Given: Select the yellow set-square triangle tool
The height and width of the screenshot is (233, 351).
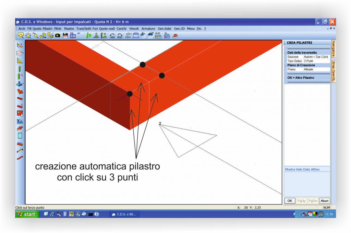Looking at the screenshot, I should [20, 60].
